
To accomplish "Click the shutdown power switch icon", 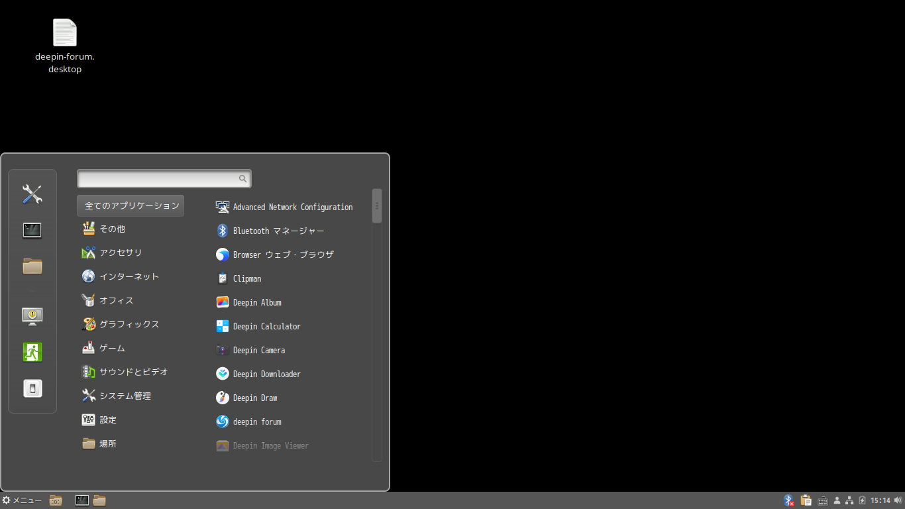I will coord(32,388).
